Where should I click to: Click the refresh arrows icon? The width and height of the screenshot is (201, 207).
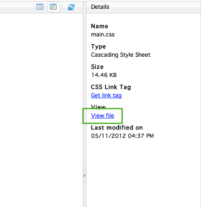coord(71,7)
